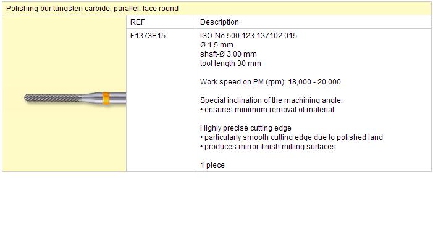Click the Highly precise cutting edge heading
Screen dimensions: 433x241
(x=245, y=128)
